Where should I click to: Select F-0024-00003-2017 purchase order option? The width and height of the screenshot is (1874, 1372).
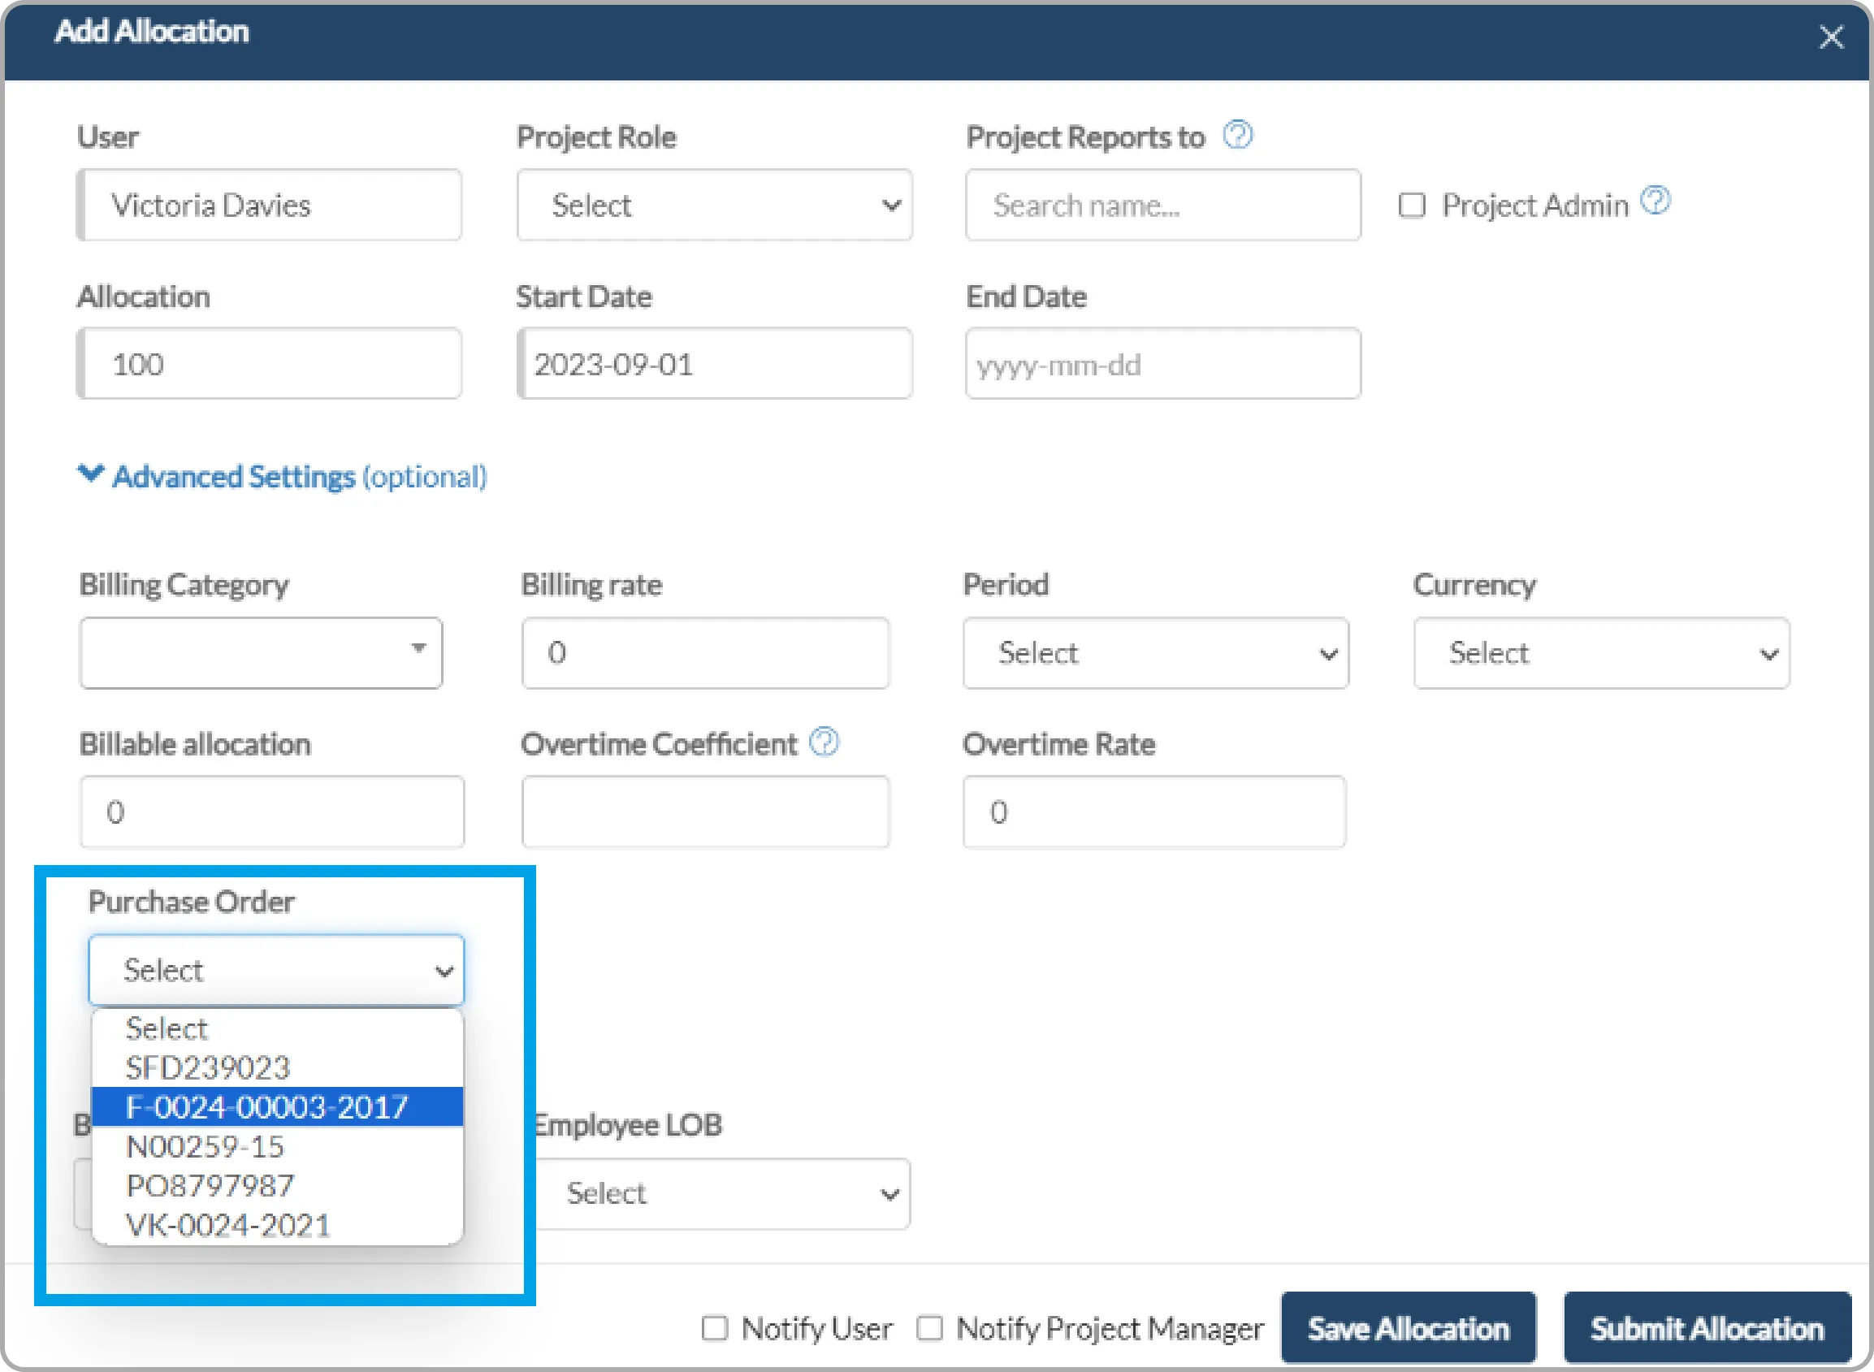pos(267,1107)
